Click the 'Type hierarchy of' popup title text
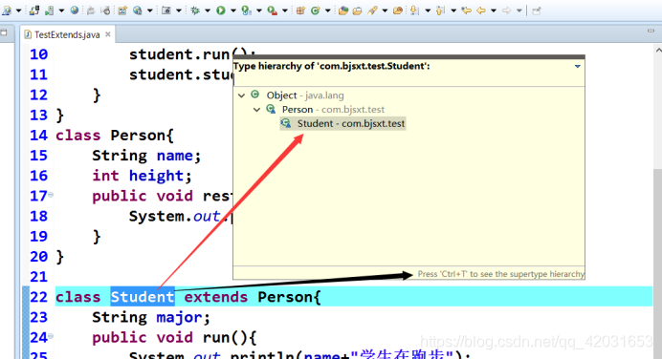662x359 pixels. pyautogui.click(x=331, y=66)
